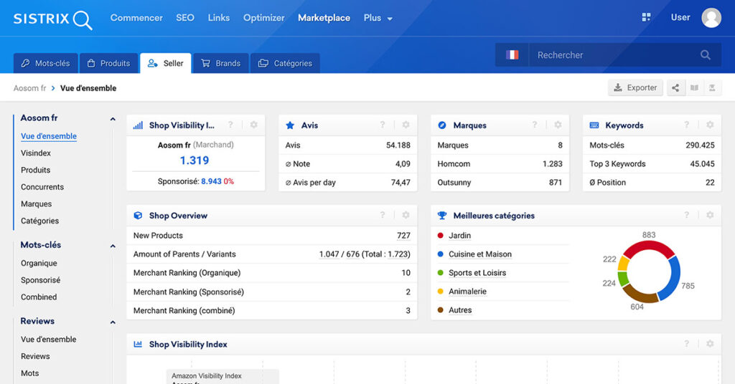
Task: Open the user profile avatar
Action: [711, 18]
